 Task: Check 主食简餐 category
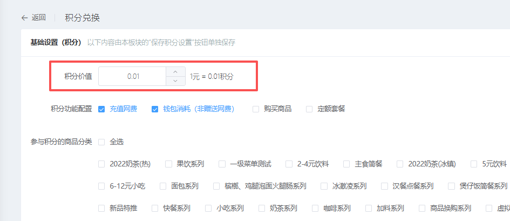[346, 164]
